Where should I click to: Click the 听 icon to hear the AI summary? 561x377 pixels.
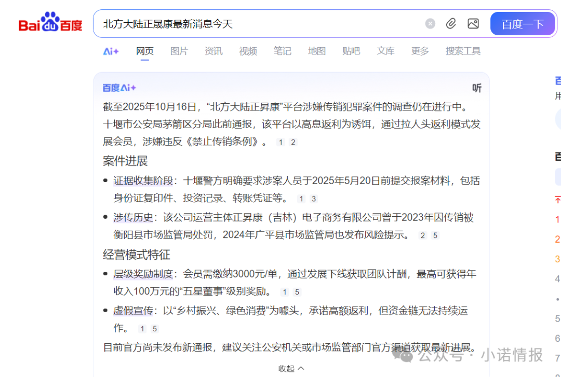pos(476,88)
